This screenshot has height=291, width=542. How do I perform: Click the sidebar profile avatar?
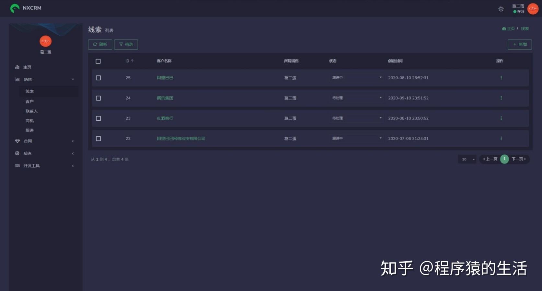pos(45,41)
